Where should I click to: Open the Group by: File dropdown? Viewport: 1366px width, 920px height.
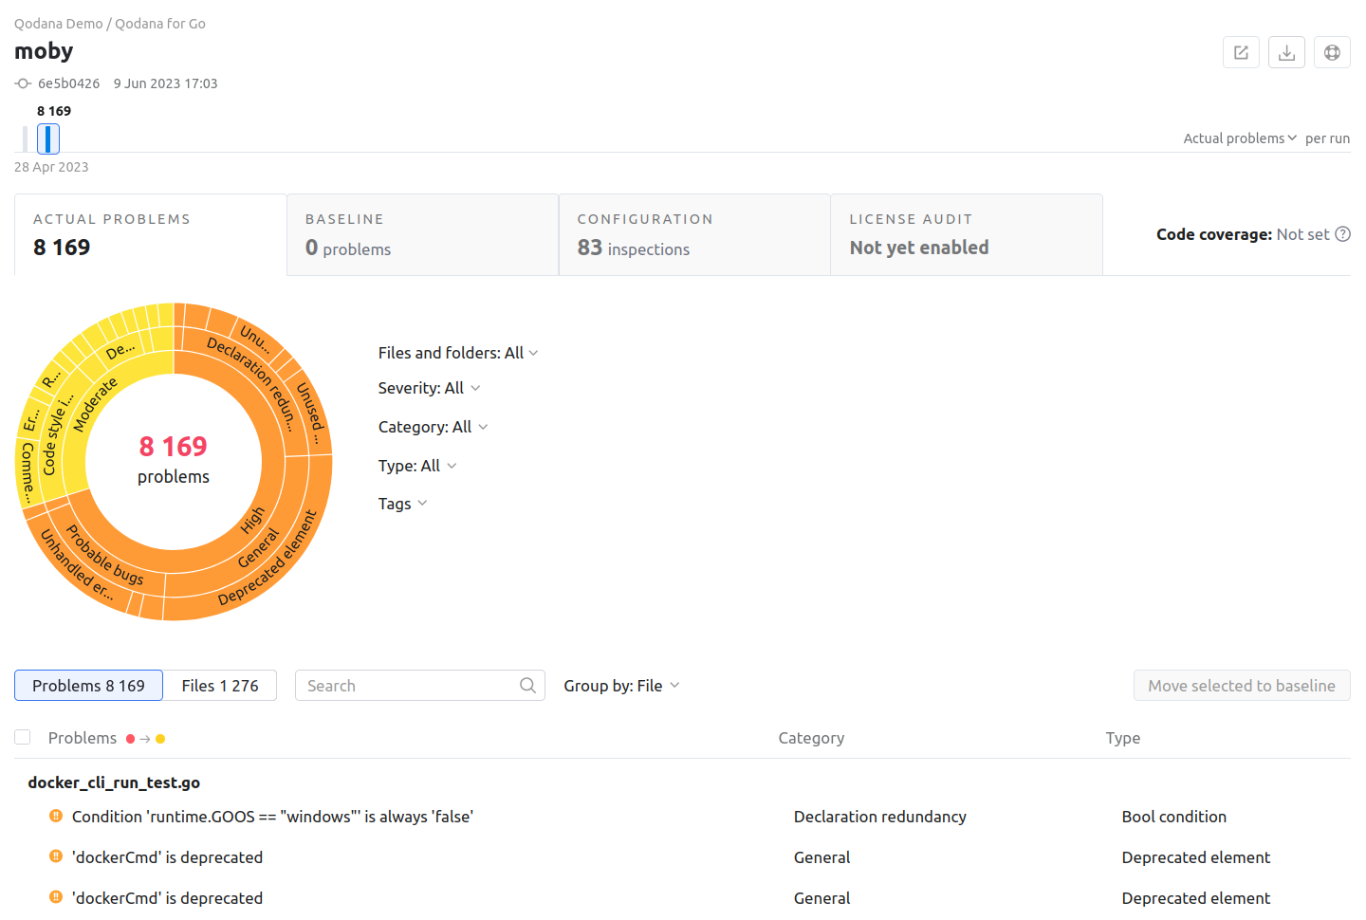tap(621, 686)
